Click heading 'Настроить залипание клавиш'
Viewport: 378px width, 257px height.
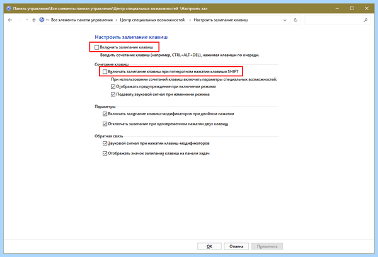click(131, 37)
